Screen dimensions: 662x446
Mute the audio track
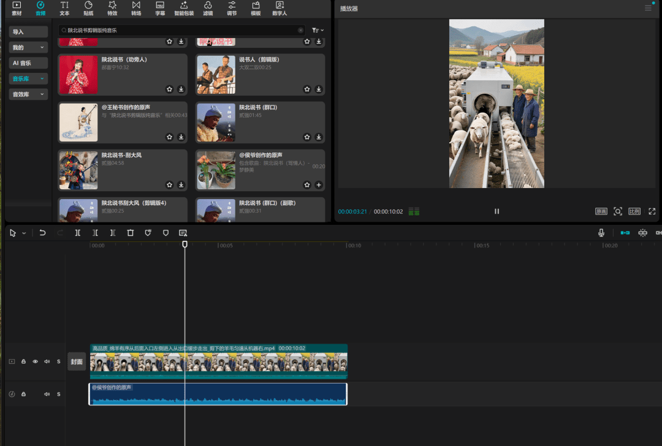47,394
